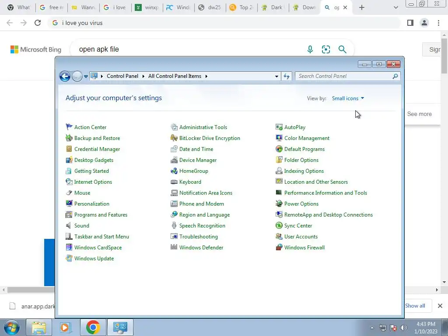The image size is (448, 336).
Task: Open the Device Manager icon
Action: [174, 160]
